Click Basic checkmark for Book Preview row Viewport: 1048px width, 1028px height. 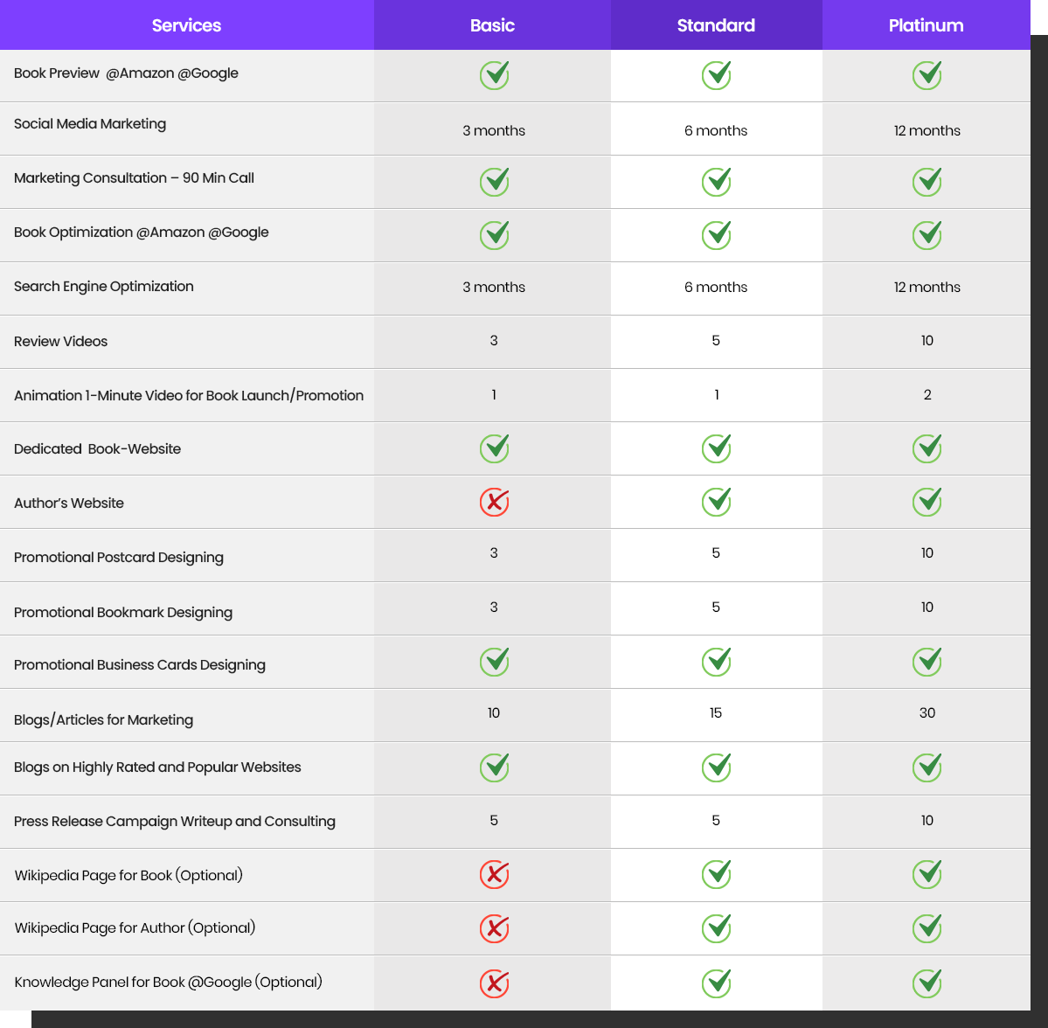click(x=494, y=75)
